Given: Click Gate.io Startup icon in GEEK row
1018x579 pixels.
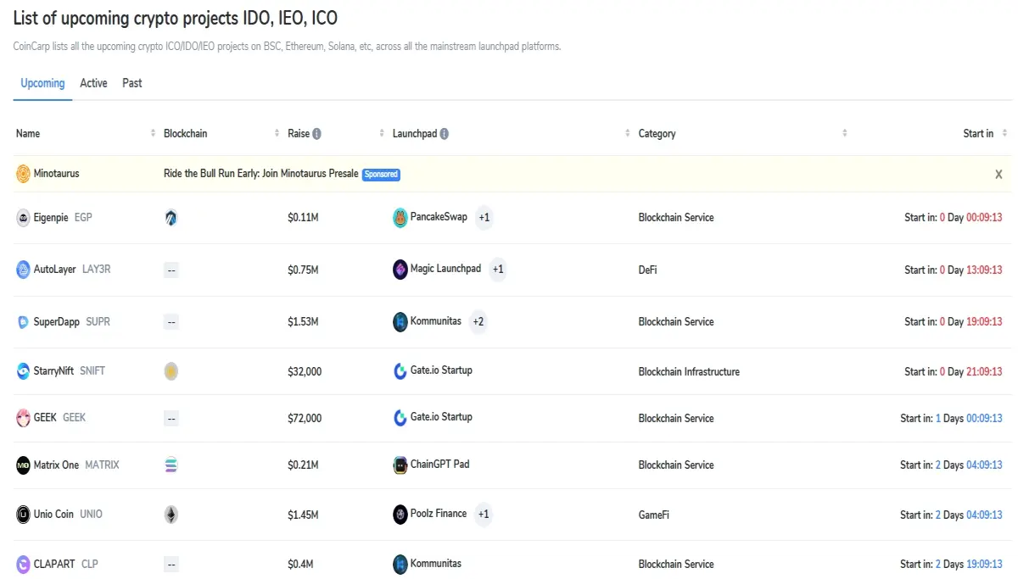Looking at the screenshot, I should tap(400, 418).
